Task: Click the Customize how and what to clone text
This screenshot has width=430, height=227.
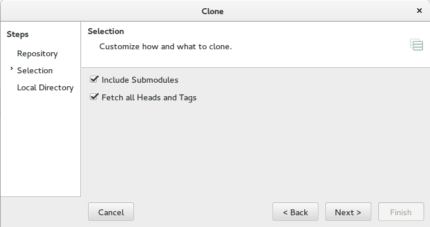Action: pos(166,46)
